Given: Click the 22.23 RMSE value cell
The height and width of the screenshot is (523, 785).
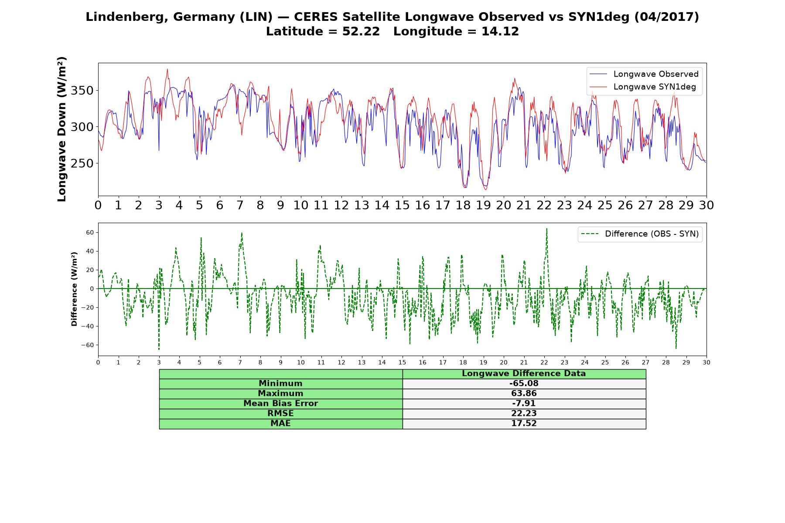Looking at the screenshot, I should [x=524, y=414].
